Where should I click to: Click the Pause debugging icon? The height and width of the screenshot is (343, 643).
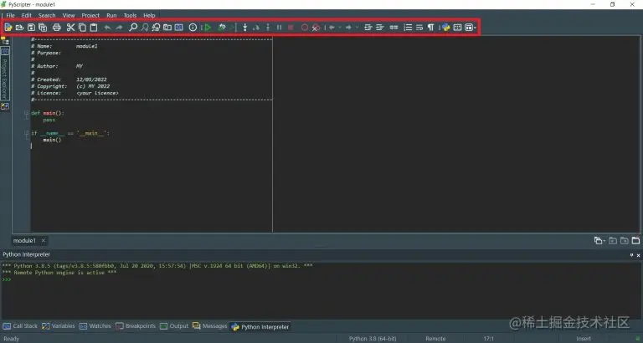[x=280, y=28]
